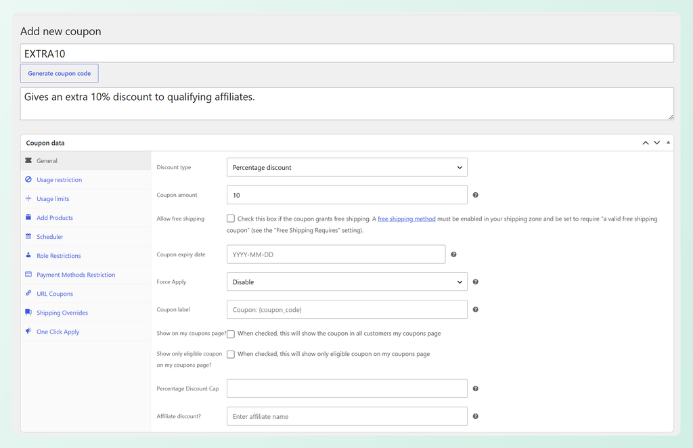Screen dimensions: 693x448
Task: Click Generate coupon code button
Action: point(60,73)
